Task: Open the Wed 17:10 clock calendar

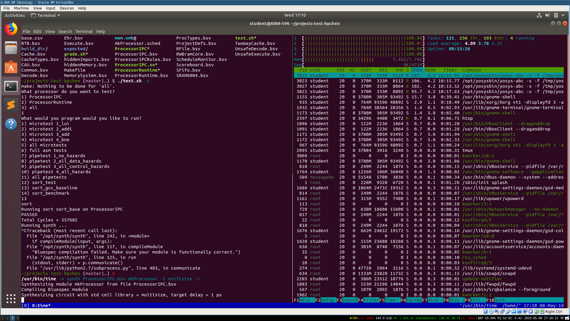Action: (x=295, y=15)
